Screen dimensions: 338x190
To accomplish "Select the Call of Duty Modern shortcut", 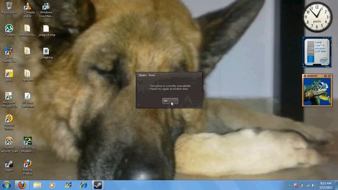I will tap(27, 145).
